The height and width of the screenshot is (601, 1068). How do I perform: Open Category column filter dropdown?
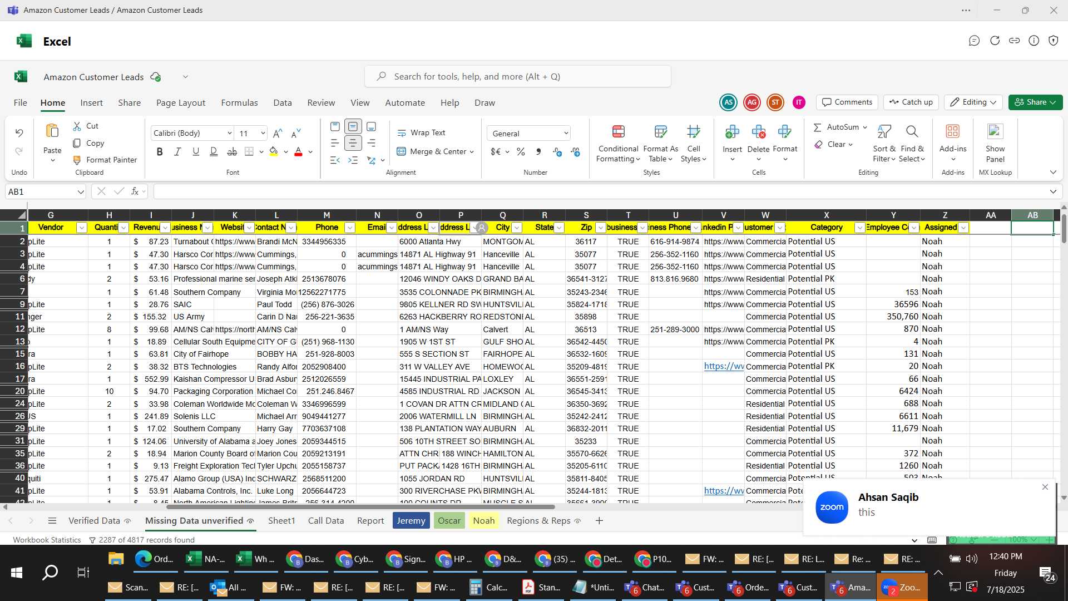pos(859,228)
